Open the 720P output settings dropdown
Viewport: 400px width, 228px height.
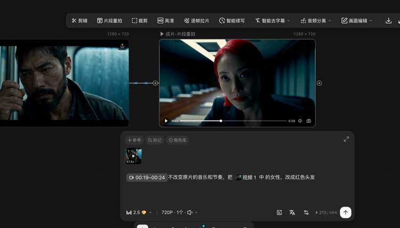point(179,213)
